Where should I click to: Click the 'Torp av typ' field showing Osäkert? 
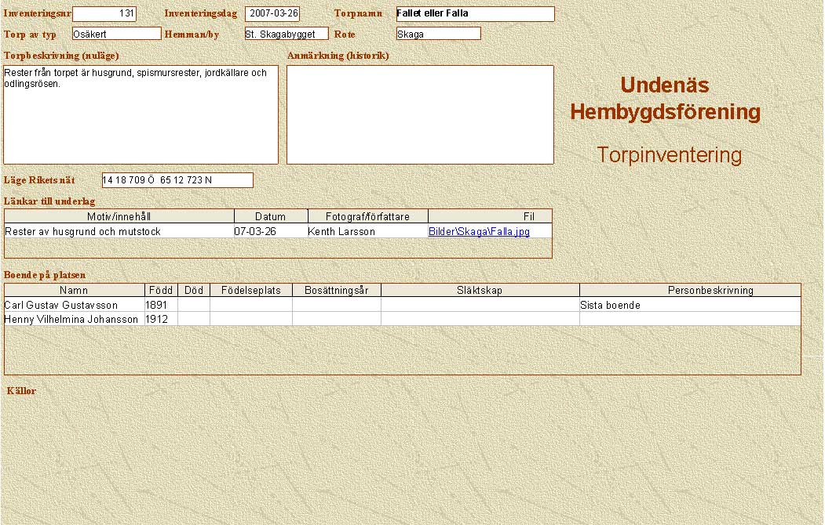tap(116, 34)
